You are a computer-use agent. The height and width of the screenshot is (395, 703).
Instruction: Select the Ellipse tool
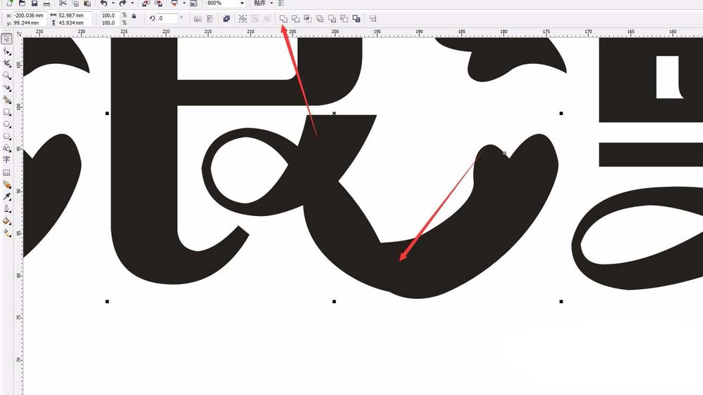6,124
